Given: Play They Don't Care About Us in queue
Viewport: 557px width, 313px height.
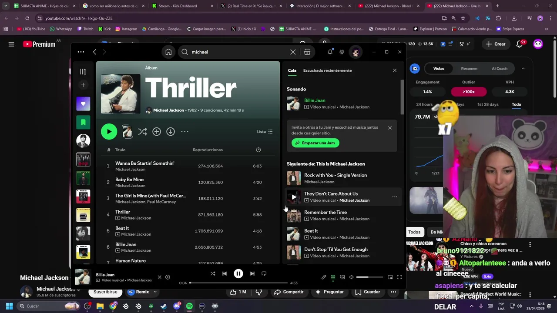Looking at the screenshot, I should coord(294,197).
